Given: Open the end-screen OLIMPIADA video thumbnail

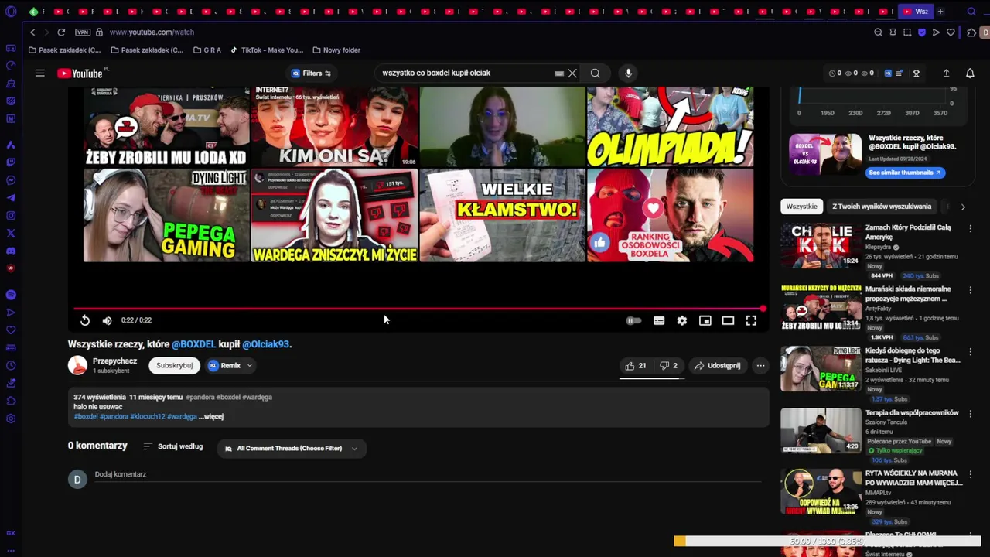Looking at the screenshot, I should click(670, 126).
